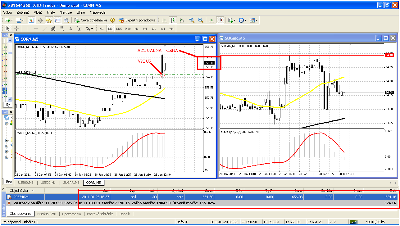Screen dimensions: 400x226
Task: Open the Strategy Tester magnifier icon
Action: point(66,20)
